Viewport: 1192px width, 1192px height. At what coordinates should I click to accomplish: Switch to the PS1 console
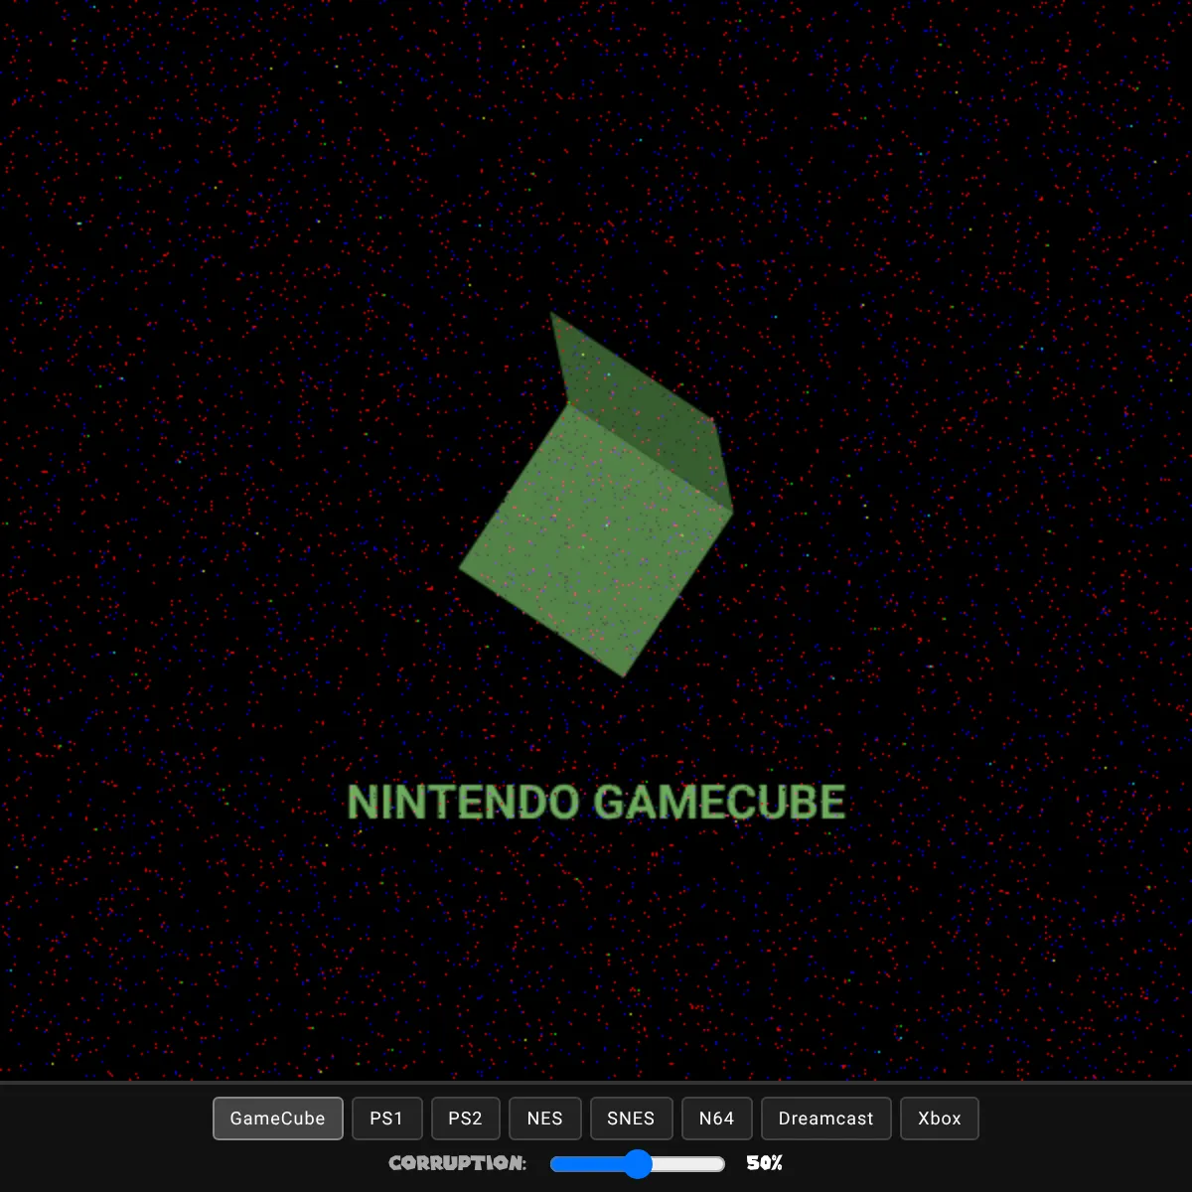tap(386, 1118)
